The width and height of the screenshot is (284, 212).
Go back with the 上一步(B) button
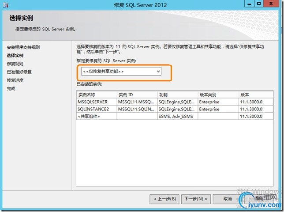[164, 199]
